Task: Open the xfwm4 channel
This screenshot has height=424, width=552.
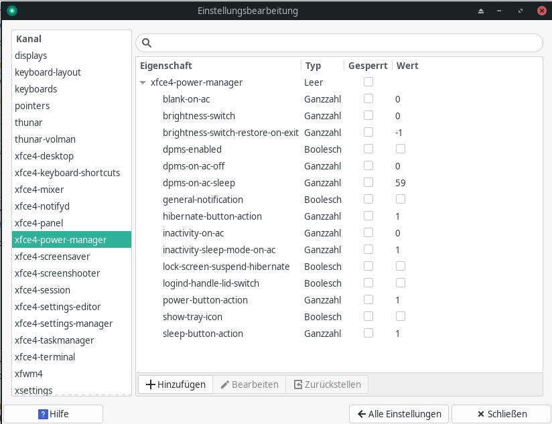Action: coord(29,374)
